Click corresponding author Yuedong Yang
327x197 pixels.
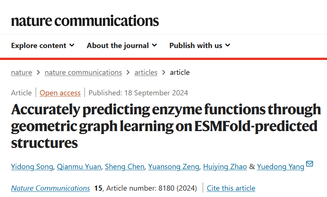pyautogui.click(x=280, y=167)
